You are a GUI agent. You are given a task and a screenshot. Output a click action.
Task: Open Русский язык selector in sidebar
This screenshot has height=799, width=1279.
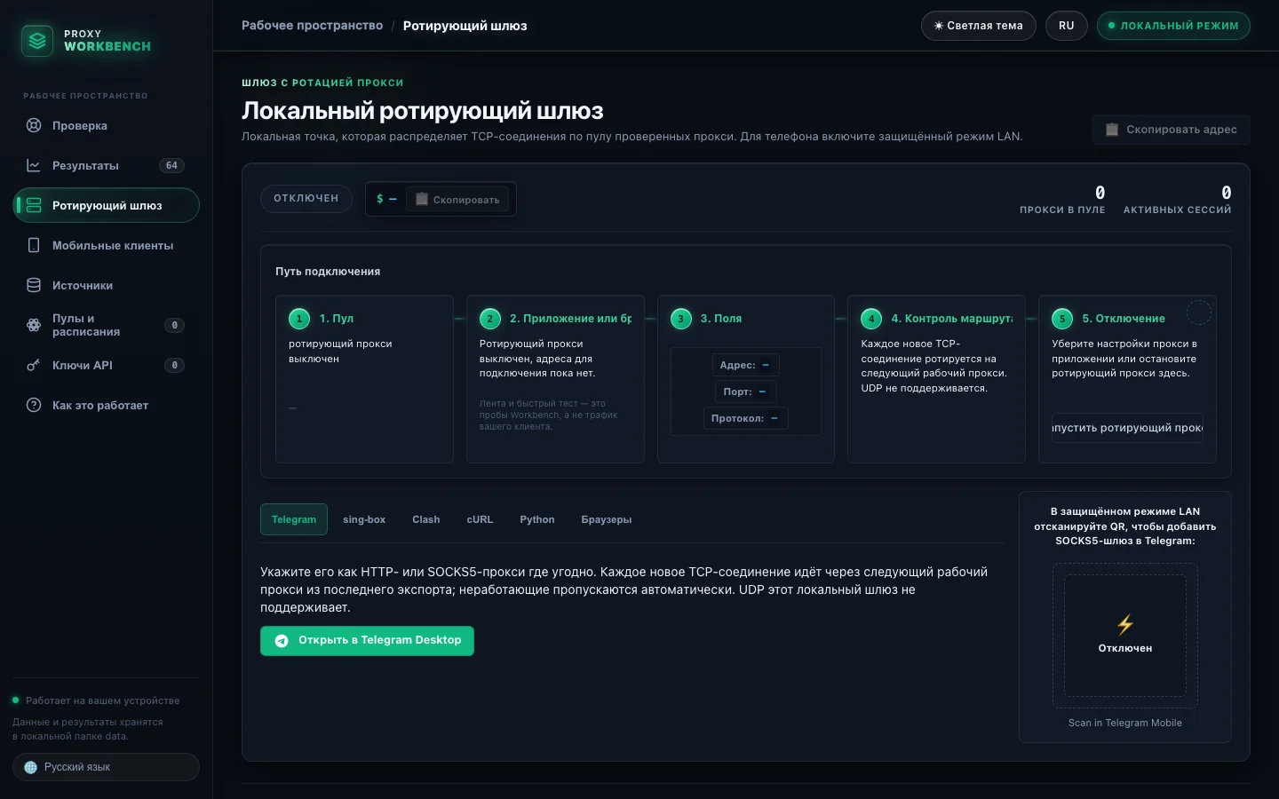pos(106,767)
